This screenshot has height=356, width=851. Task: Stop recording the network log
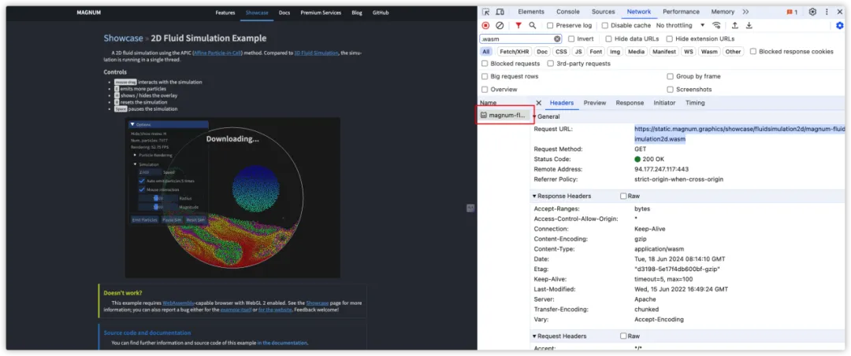pyautogui.click(x=485, y=25)
